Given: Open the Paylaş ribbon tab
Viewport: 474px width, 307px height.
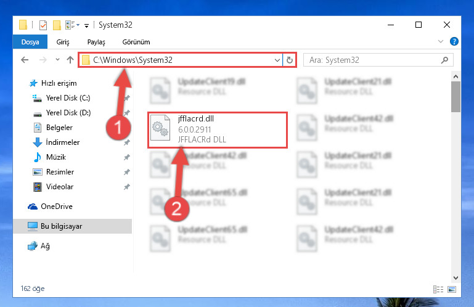Looking at the screenshot, I should 96,42.
